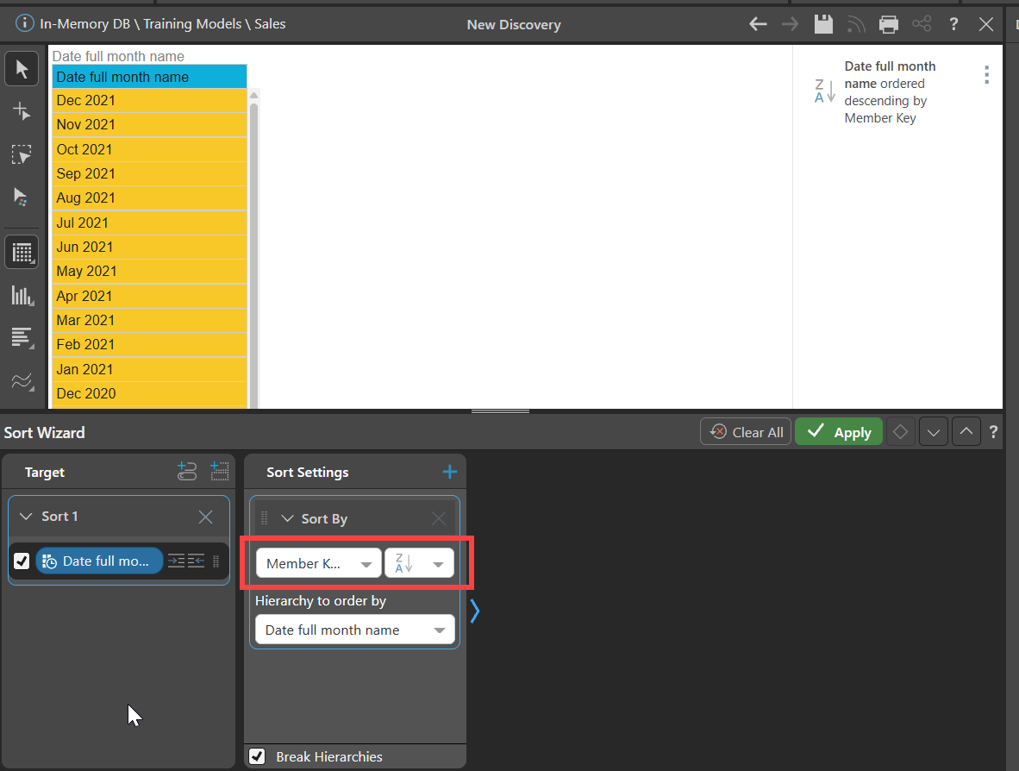Add new sort setting with plus icon

[449, 472]
